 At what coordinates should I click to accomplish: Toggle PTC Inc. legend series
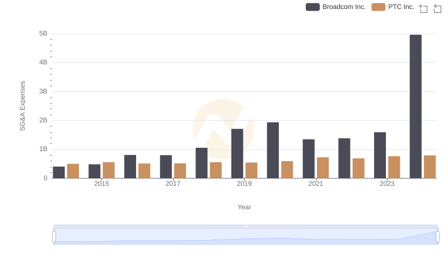coord(393,7)
